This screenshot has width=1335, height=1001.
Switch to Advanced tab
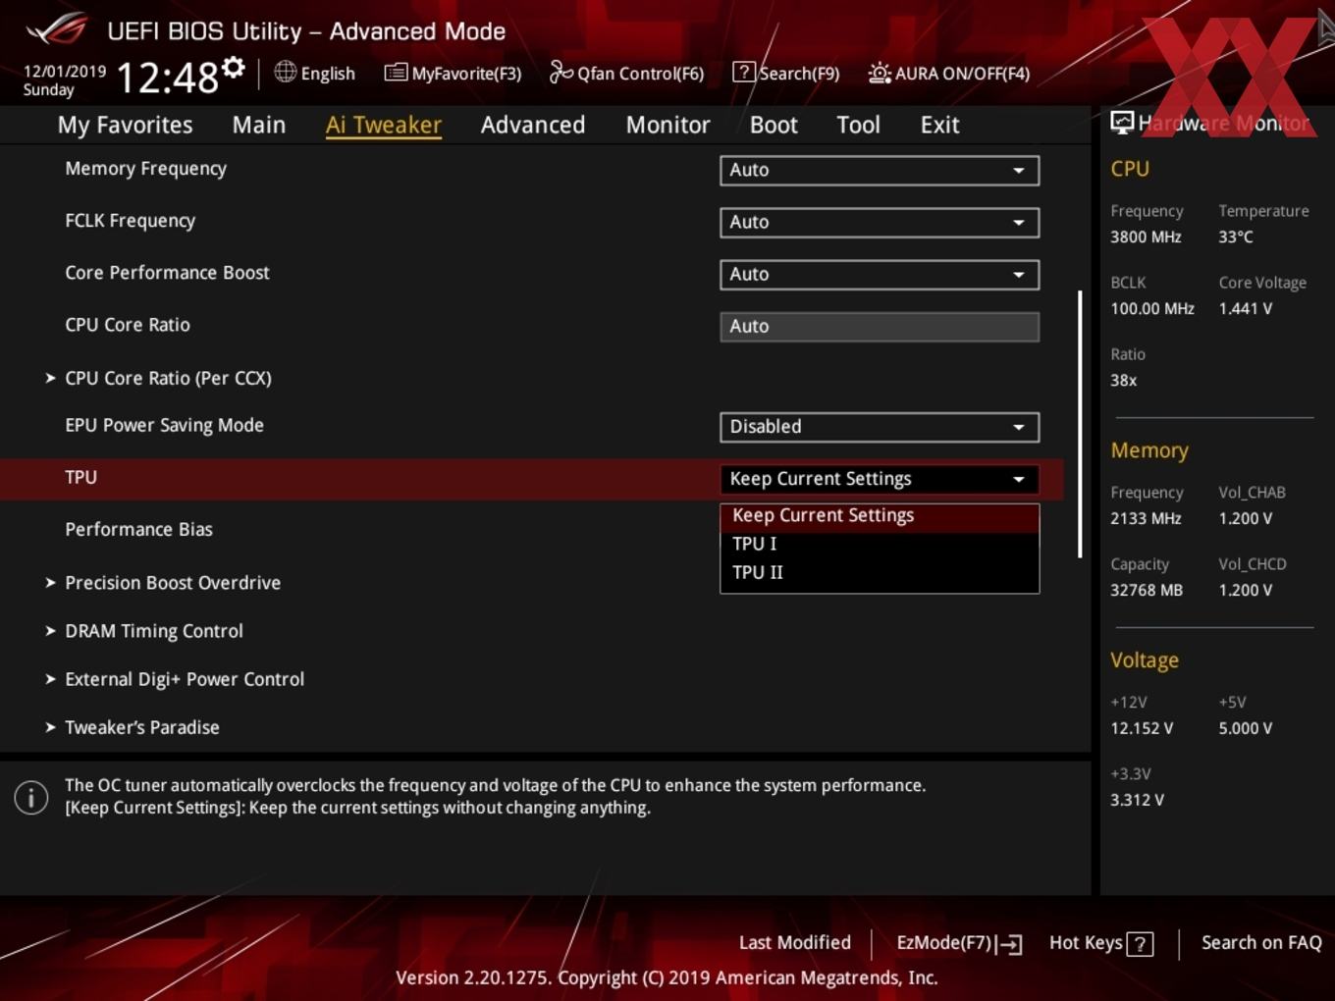click(x=533, y=125)
